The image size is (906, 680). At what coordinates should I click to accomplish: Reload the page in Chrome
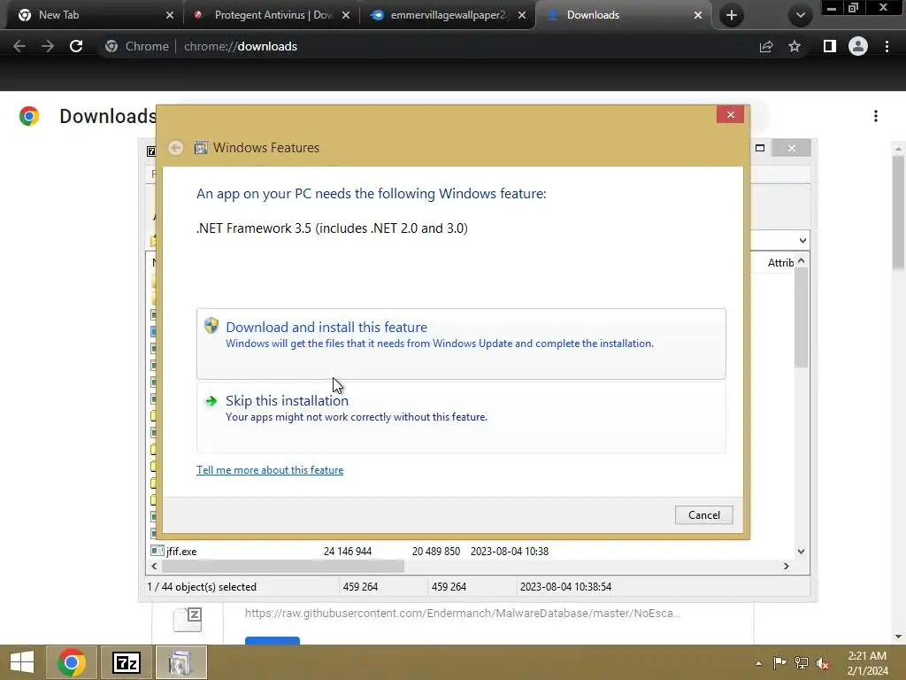[x=76, y=46]
